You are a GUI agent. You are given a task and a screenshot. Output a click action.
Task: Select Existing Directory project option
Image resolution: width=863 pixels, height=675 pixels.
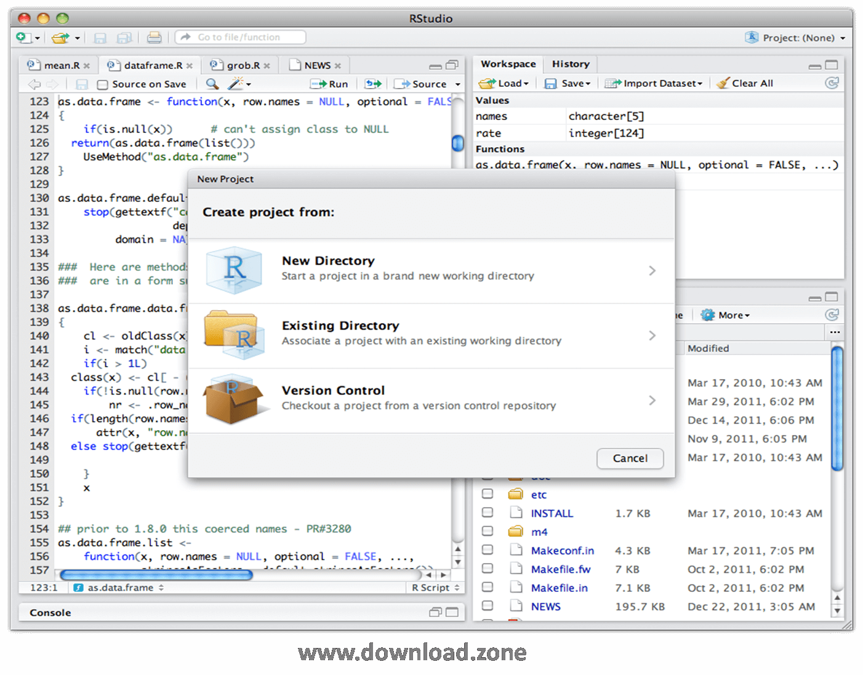pyautogui.click(x=431, y=335)
